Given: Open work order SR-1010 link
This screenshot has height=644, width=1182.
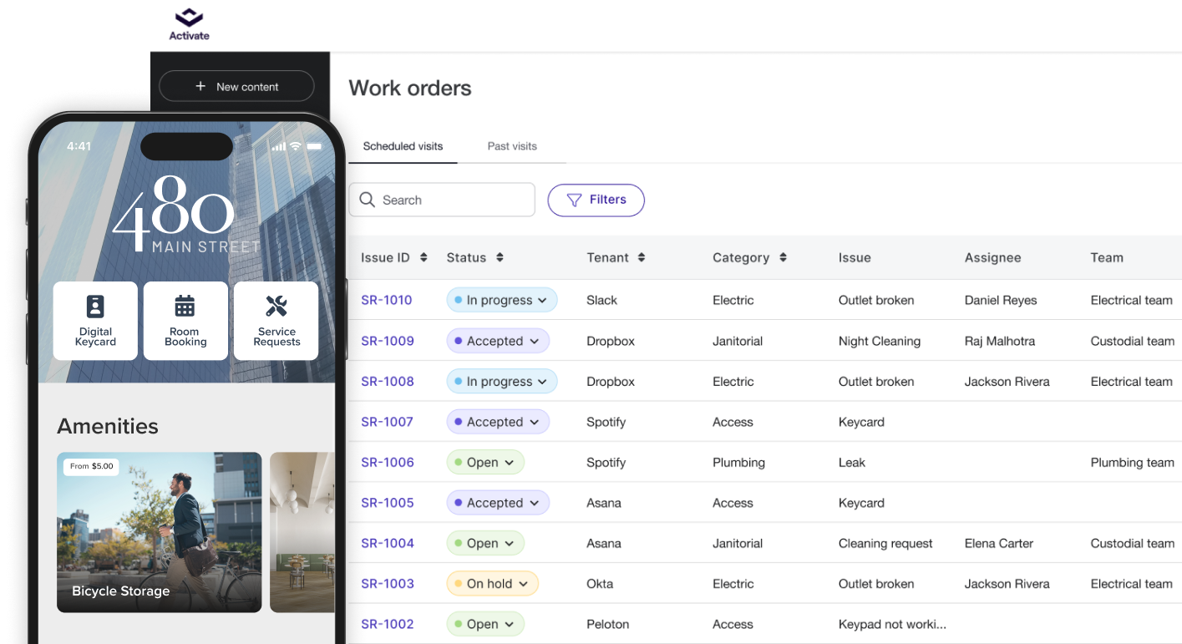Looking at the screenshot, I should pyautogui.click(x=387, y=300).
